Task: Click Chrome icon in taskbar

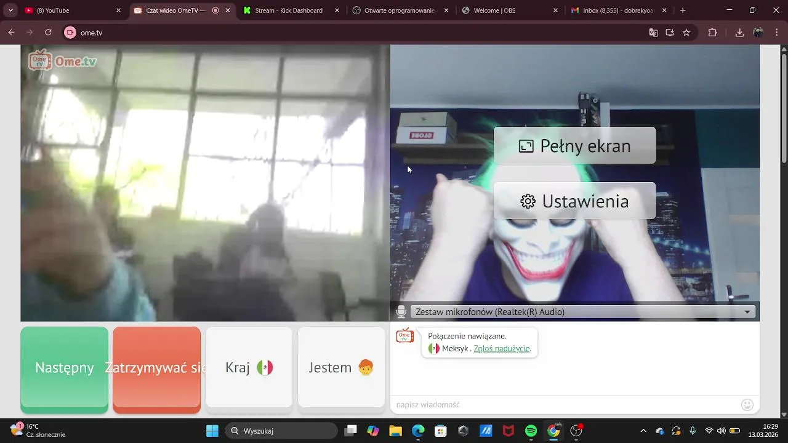Action: 554,431
